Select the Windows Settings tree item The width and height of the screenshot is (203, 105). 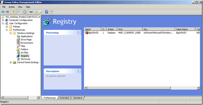coord(26,33)
